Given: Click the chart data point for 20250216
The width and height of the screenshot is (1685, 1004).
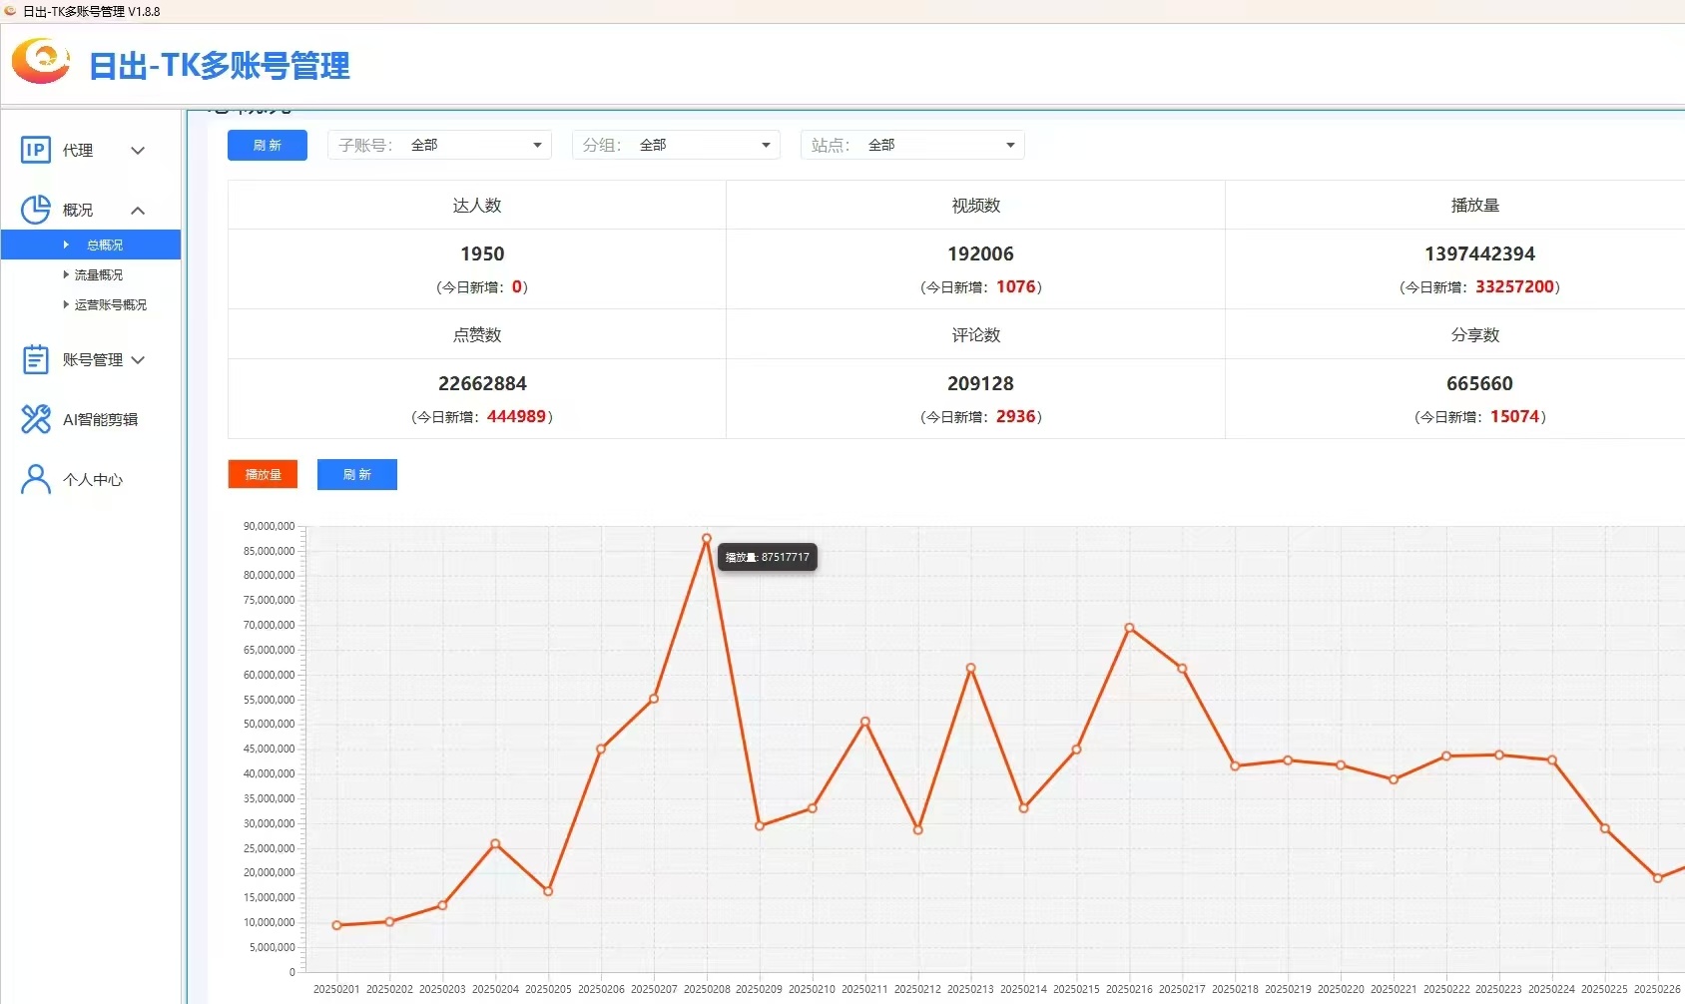Looking at the screenshot, I should [x=1129, y=628].
